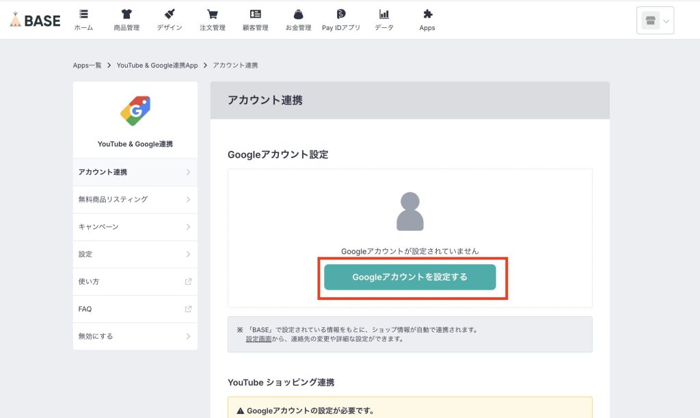Click Googleアカウント設定 heading

pyautogui.click(x=278, y=154)
